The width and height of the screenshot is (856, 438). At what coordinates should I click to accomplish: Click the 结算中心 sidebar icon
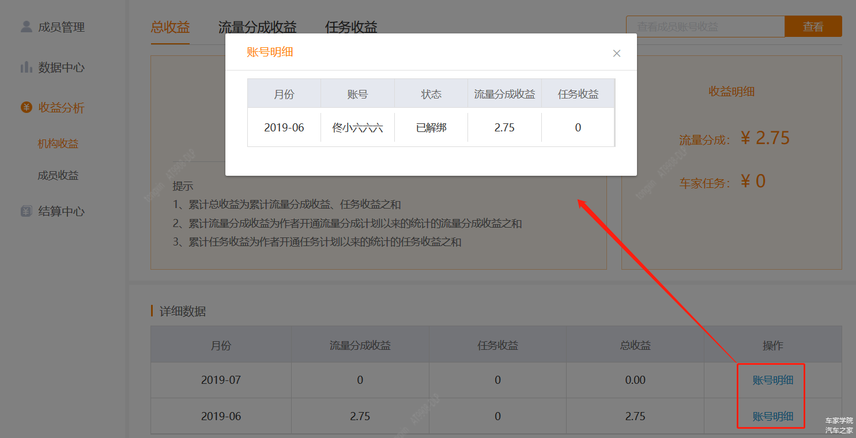(x=26, y=212)
